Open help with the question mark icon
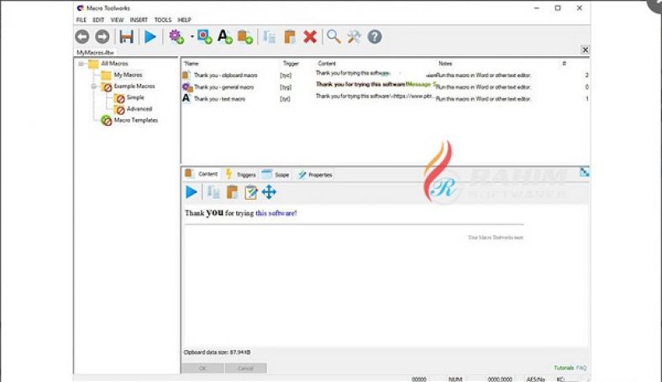Image resolution: width=662 pixels, height=382 pixels. point(375,37)
